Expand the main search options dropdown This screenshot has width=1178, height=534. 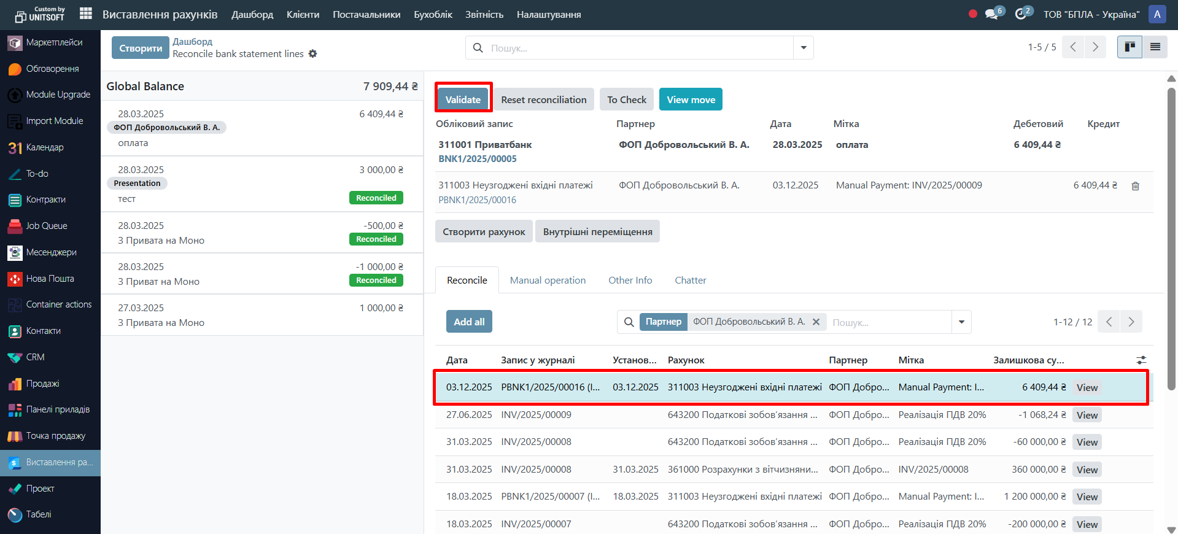[803, 48]
